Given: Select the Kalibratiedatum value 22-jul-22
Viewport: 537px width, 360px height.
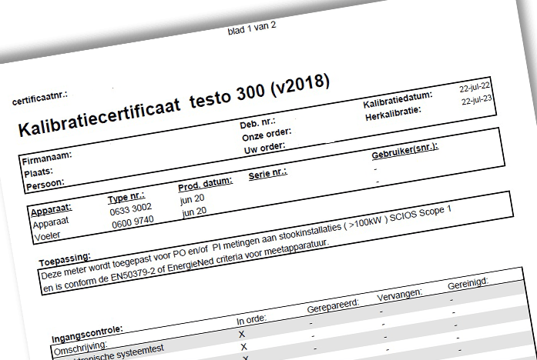Looking at the screenshot, I should pyautogui.click(x=475, y=87).
